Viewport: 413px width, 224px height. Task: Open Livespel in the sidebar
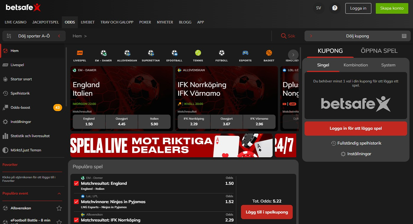(33, 65)
